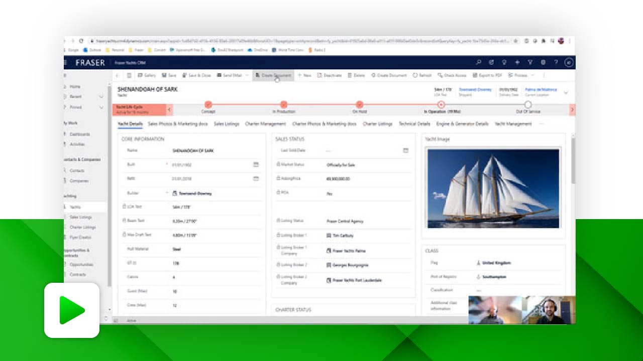The image size is (643, 361).
Task: Run Check Access
Action: tap(452, 75)
